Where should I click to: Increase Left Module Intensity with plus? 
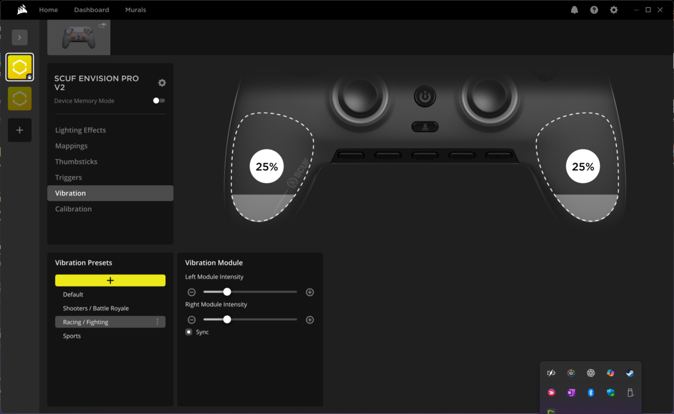310,292
